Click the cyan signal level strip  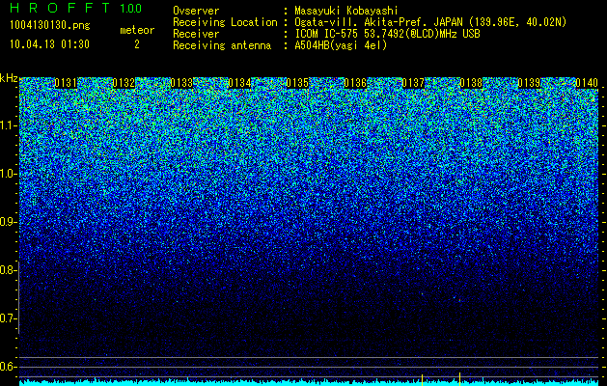click(309, 383)
